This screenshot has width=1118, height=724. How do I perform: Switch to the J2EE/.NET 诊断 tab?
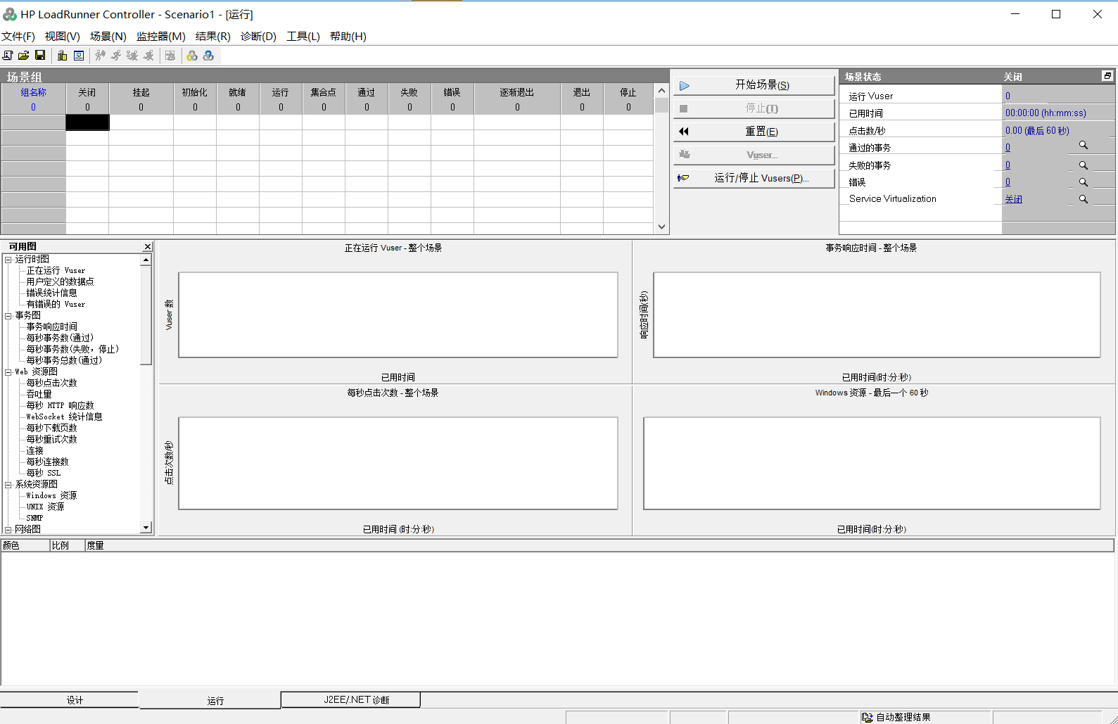pyautogui.click(x=350, y=699)
